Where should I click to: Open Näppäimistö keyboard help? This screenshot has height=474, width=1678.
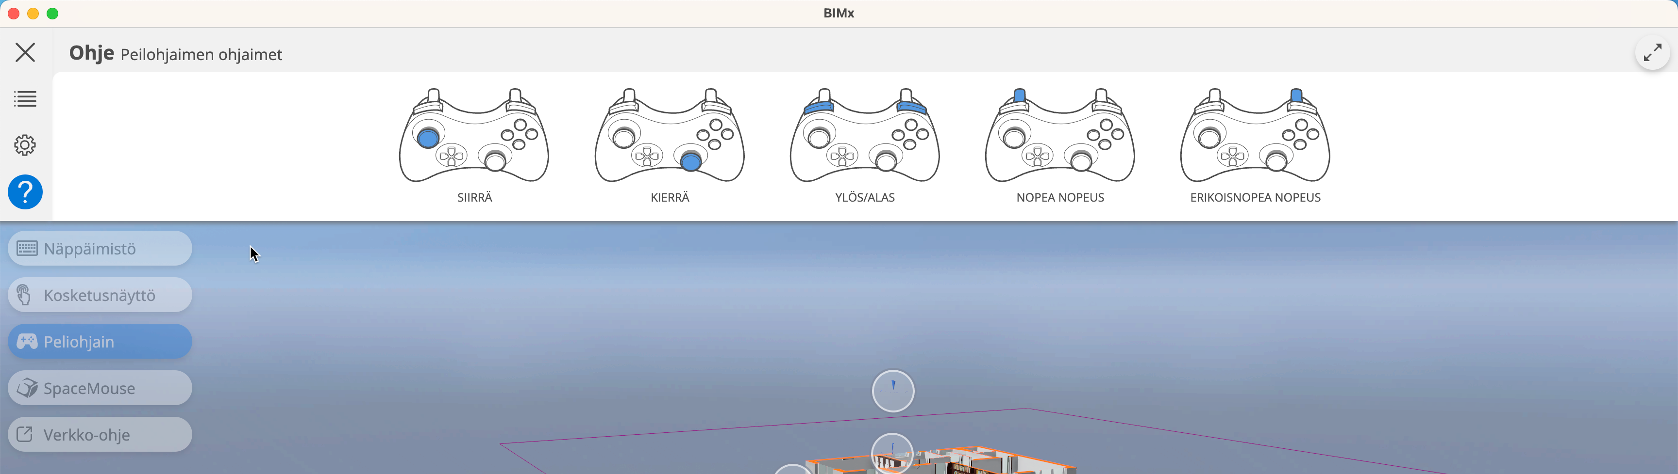(100, 248)
